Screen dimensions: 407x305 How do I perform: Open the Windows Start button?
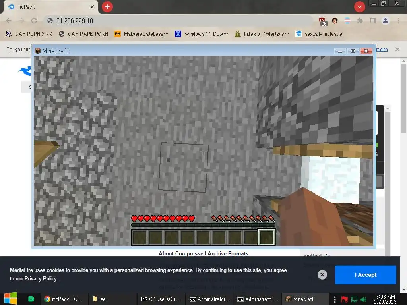(11, 299)
